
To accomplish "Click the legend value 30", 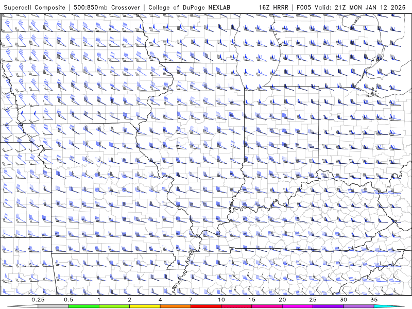I will 343,300.
